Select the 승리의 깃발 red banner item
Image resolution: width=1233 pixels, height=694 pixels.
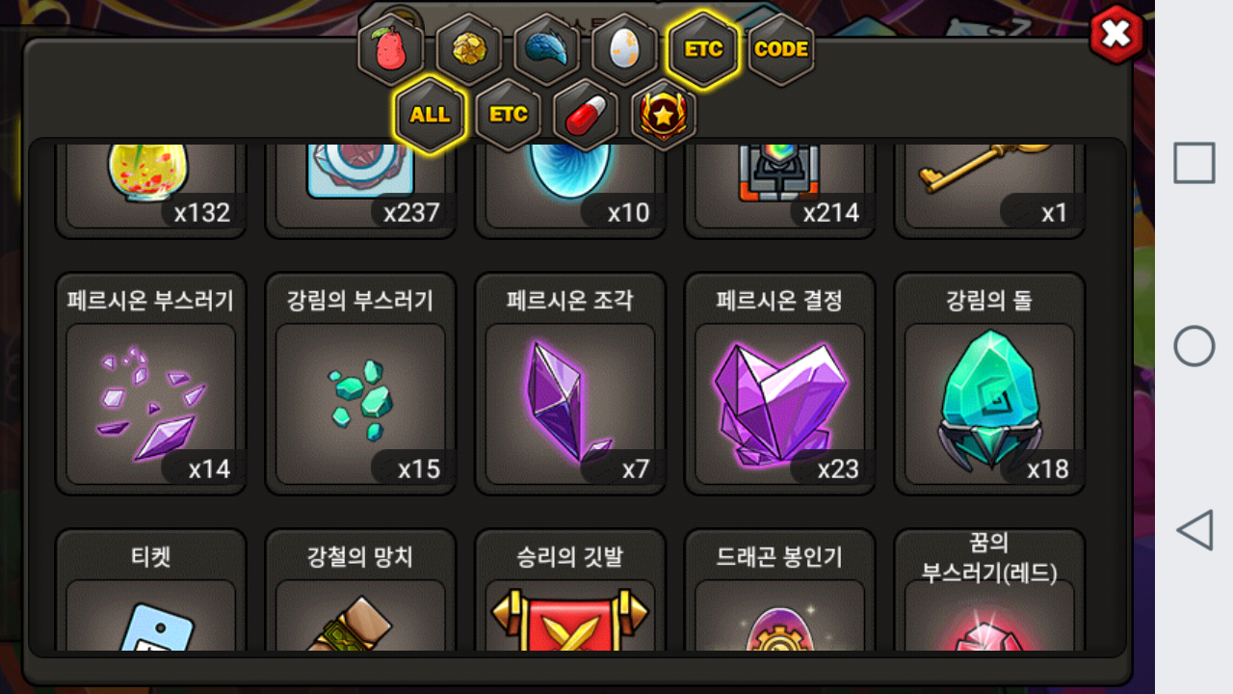(x=570, y=590)
